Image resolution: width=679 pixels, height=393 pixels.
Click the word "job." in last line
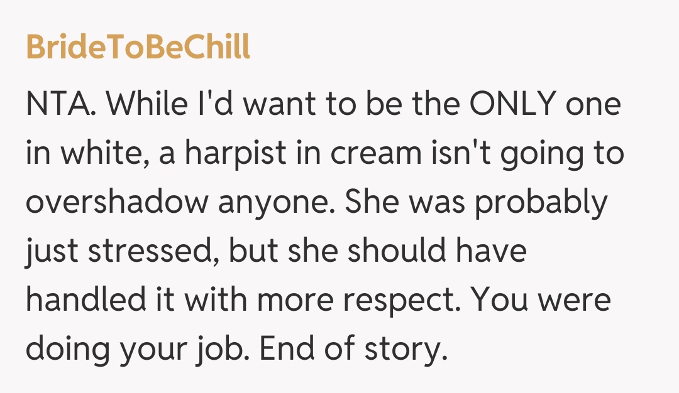pyautogui.click(x=219, y=349)
